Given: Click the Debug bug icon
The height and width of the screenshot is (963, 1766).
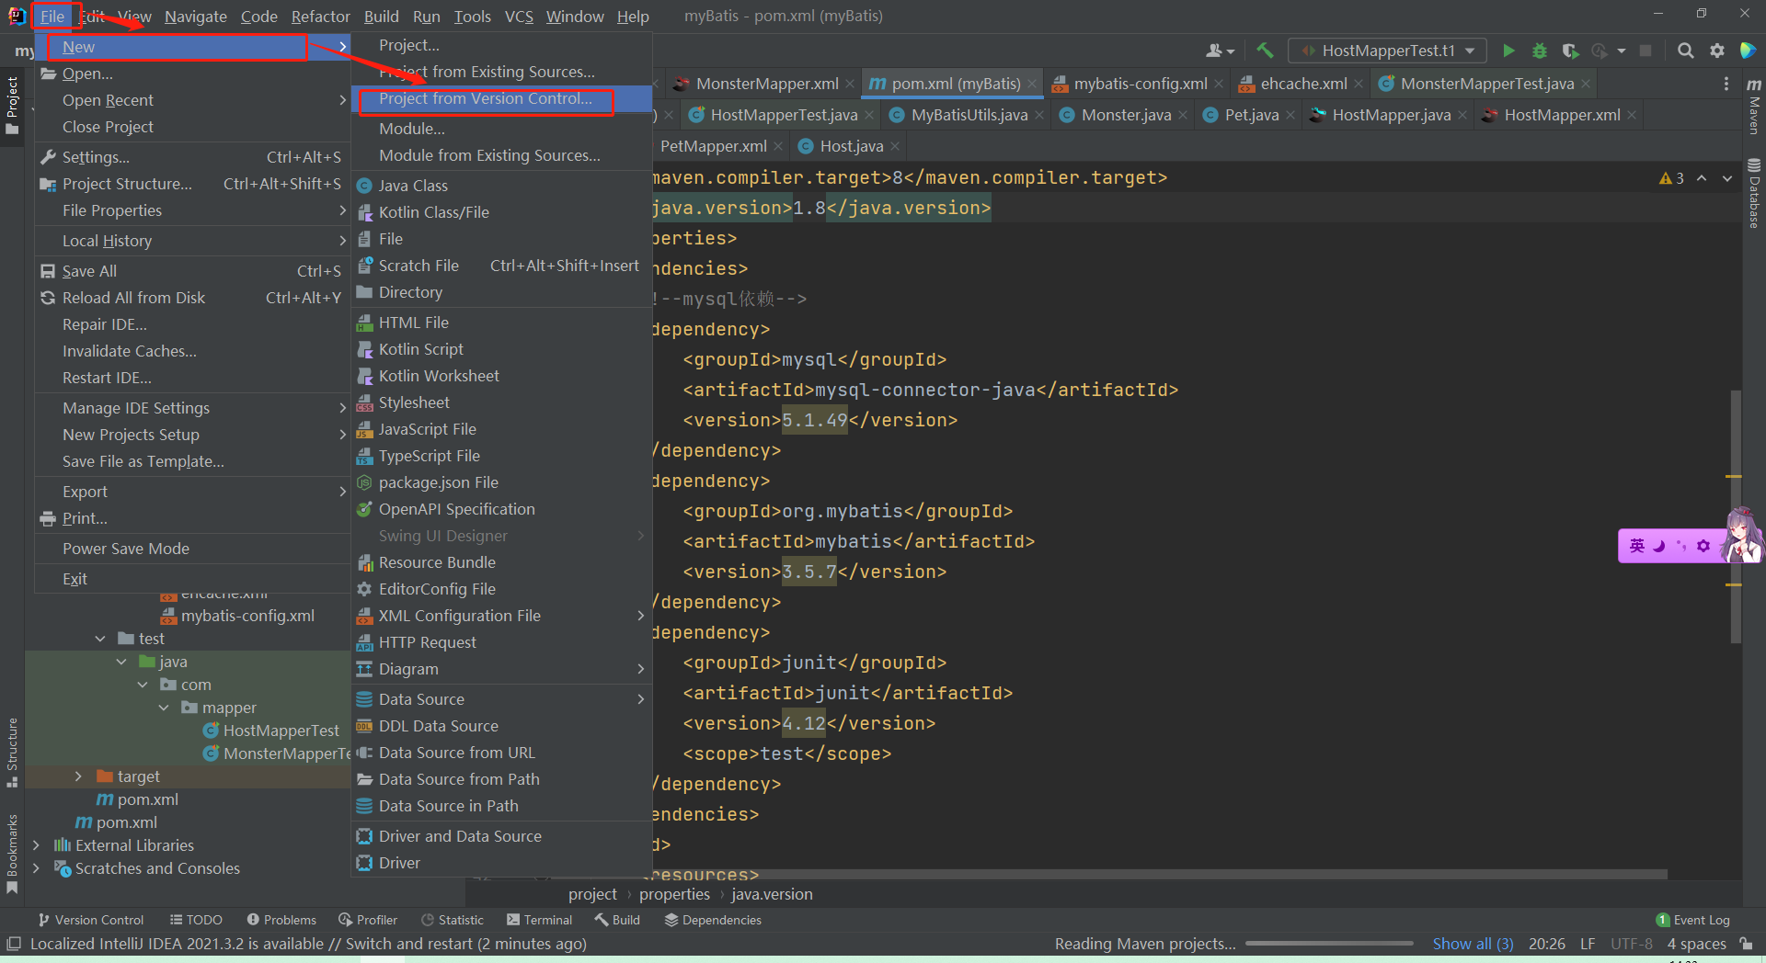Looking at the screenshot, I should 1539,51.
